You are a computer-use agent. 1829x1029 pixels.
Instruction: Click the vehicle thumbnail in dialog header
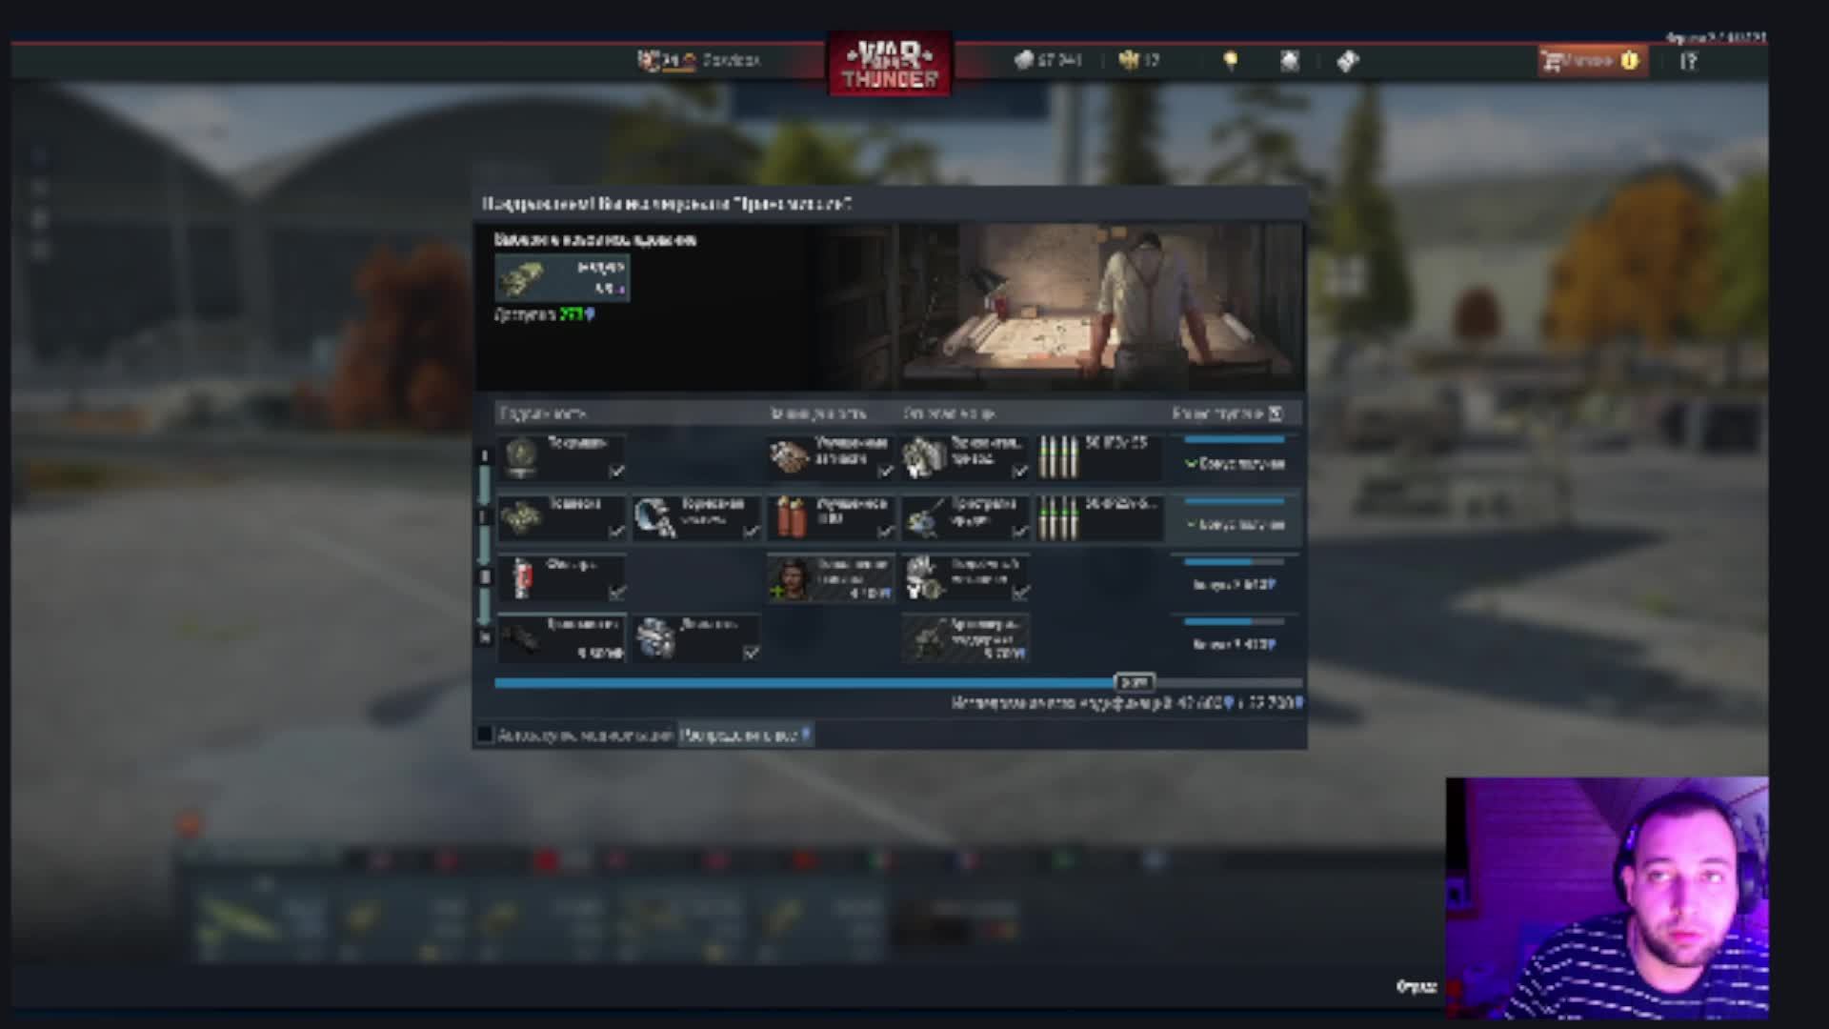coord(562,277)
